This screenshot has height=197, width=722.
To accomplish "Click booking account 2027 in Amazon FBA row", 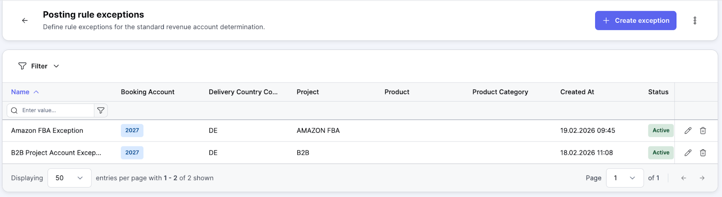I will coord(132,130).
